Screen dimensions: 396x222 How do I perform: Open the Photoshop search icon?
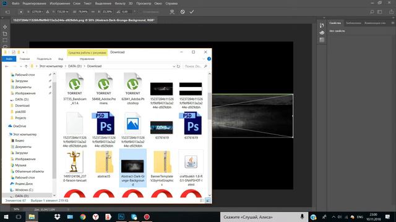click(x=372, y=12)
